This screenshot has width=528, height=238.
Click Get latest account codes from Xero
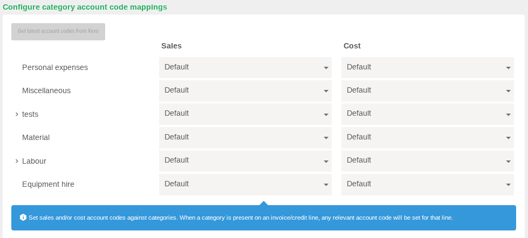pyautogui.click(x=58, y=32)
